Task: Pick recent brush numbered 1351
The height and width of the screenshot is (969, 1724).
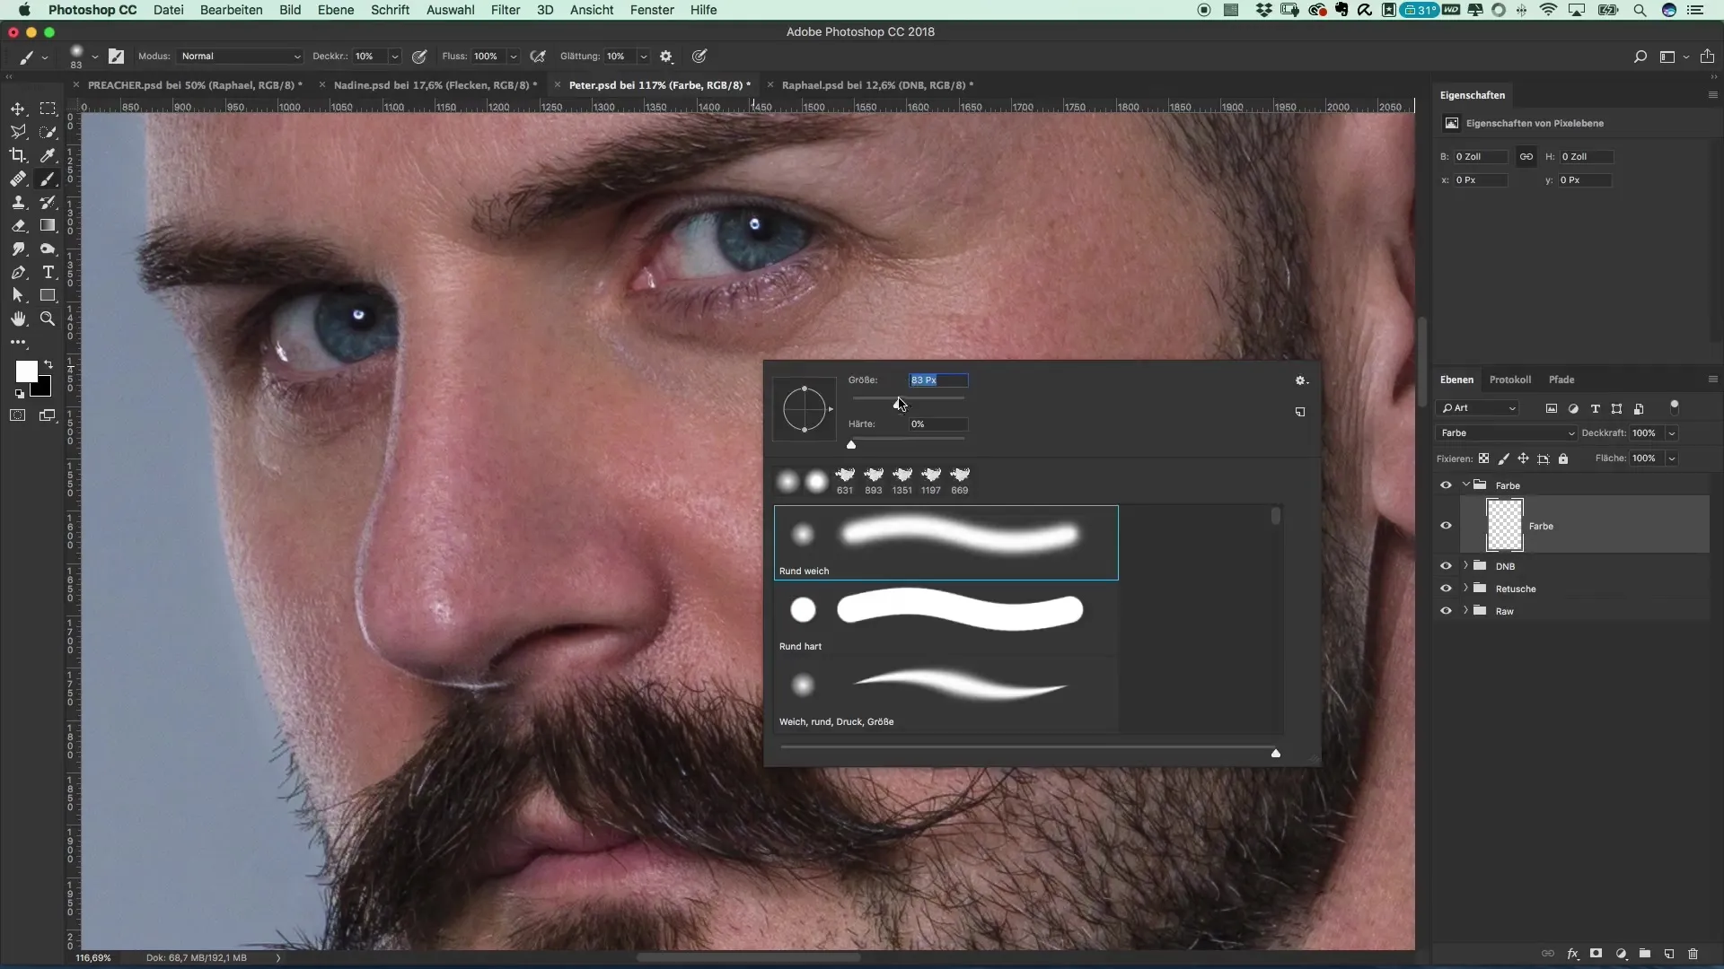Action: [902, 480]
